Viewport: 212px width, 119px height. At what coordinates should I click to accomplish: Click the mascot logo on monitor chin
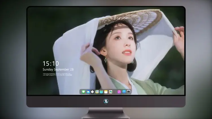tap(106, 102)
